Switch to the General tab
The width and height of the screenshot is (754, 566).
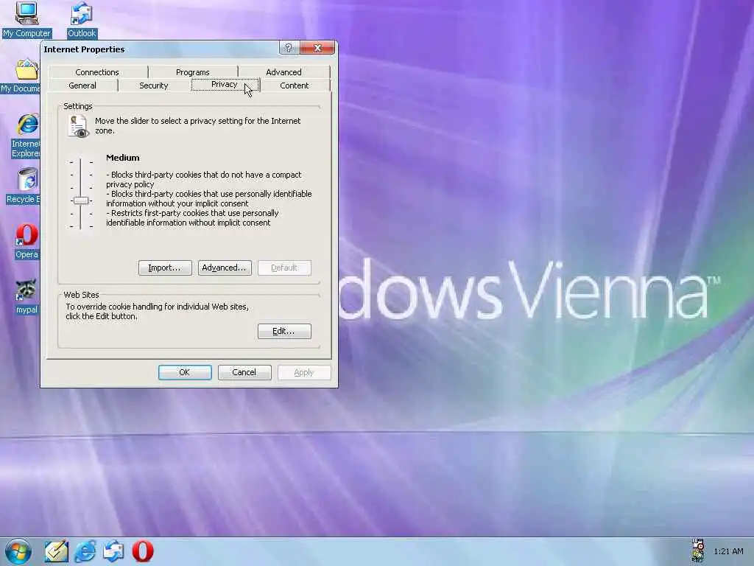coord(82,85)
